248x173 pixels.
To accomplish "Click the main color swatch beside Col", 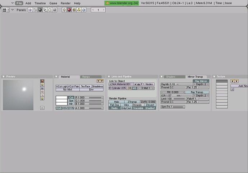I will click(62, 97).
